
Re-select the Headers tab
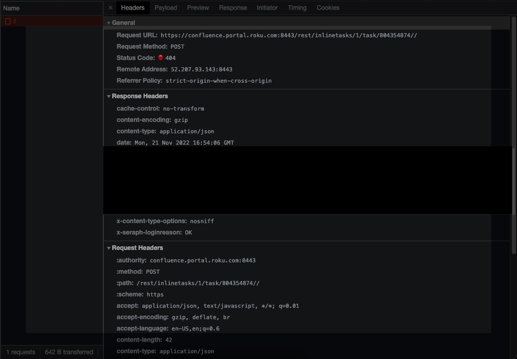tap(132, 8)
